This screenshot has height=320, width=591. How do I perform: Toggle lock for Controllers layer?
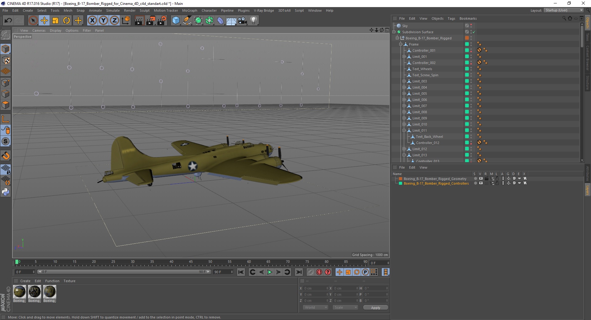497,183
